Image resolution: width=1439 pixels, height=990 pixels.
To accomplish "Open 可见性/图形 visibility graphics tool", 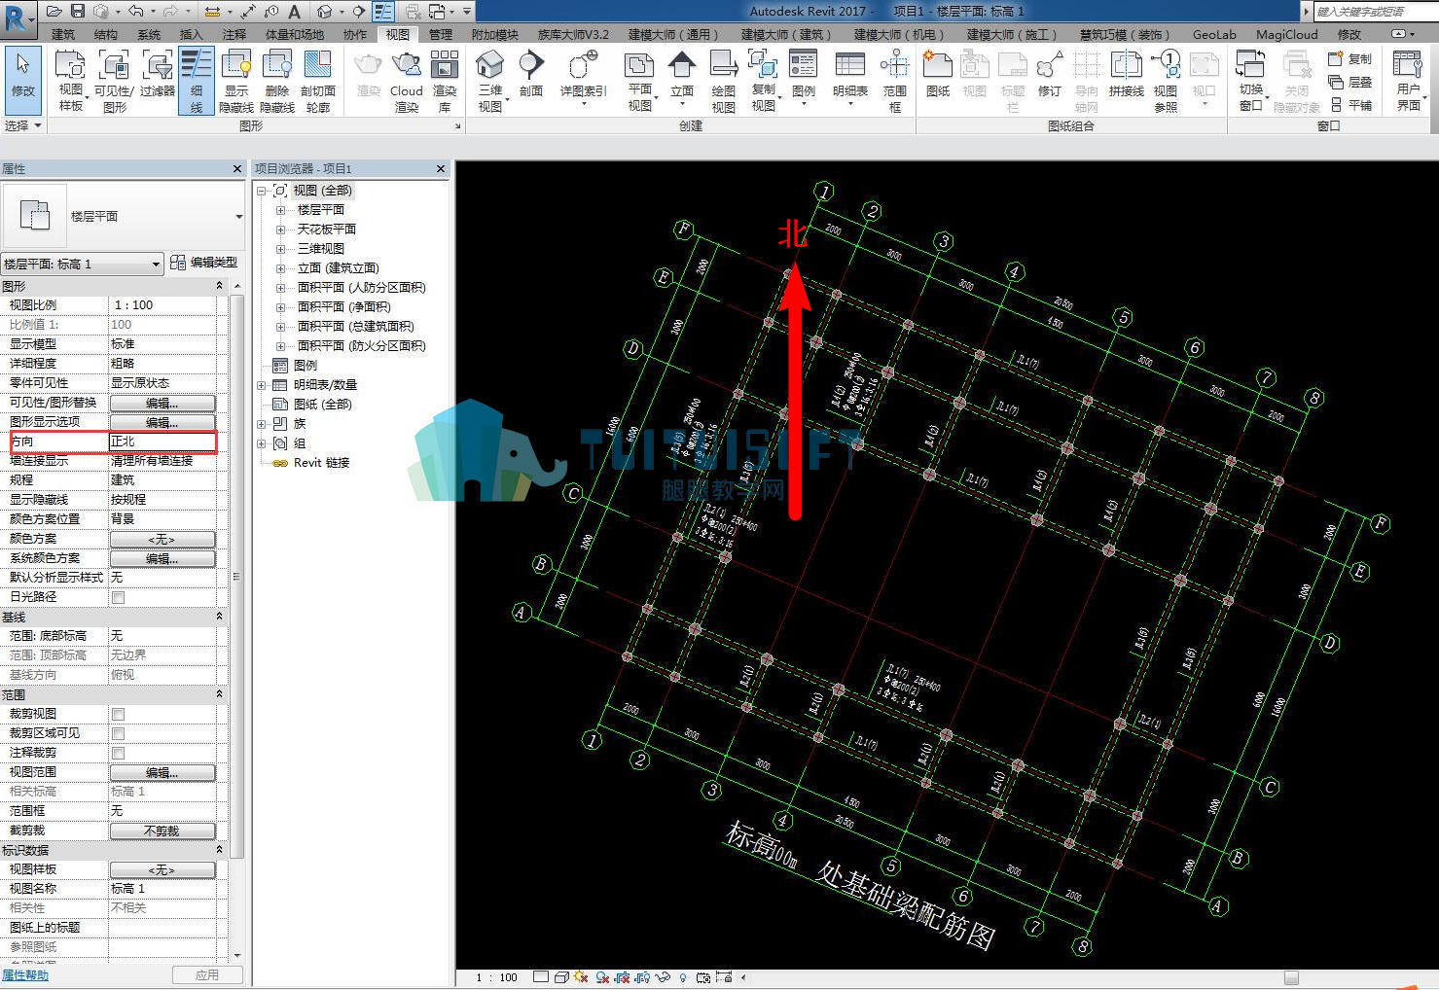I will [x=114, y=81].
